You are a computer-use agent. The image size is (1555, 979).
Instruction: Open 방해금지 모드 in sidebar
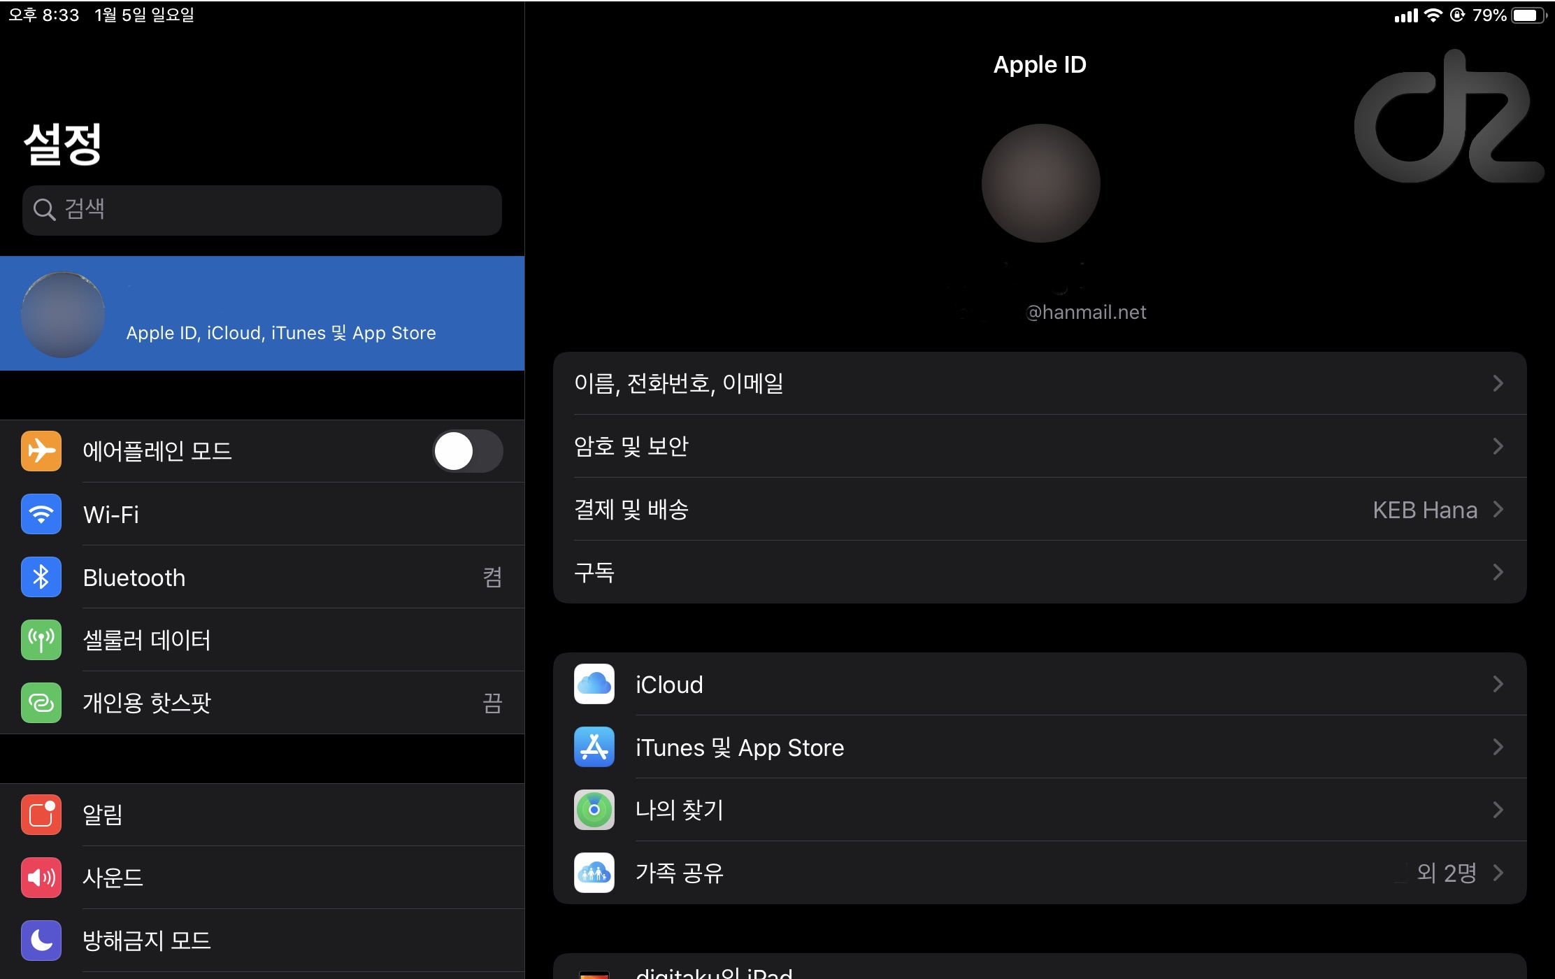click(262, 941)
